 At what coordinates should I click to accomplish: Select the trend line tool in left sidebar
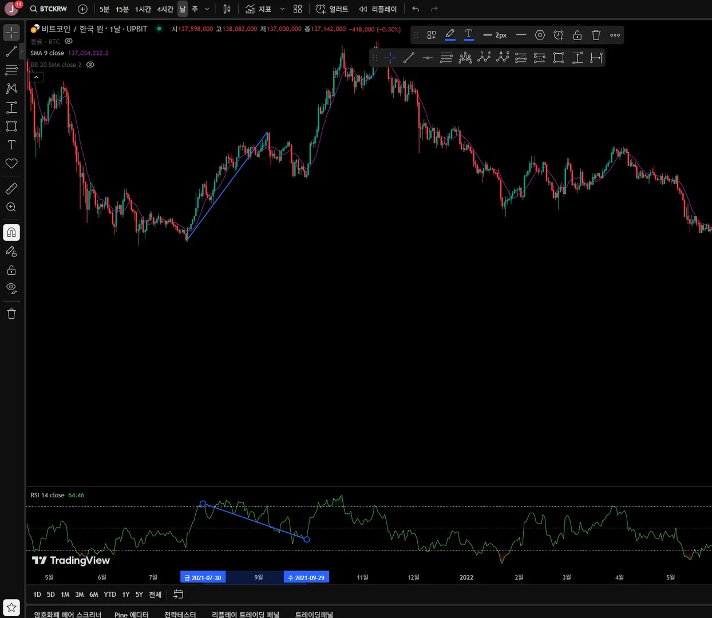pyautogui.click(x=11, y=51)
